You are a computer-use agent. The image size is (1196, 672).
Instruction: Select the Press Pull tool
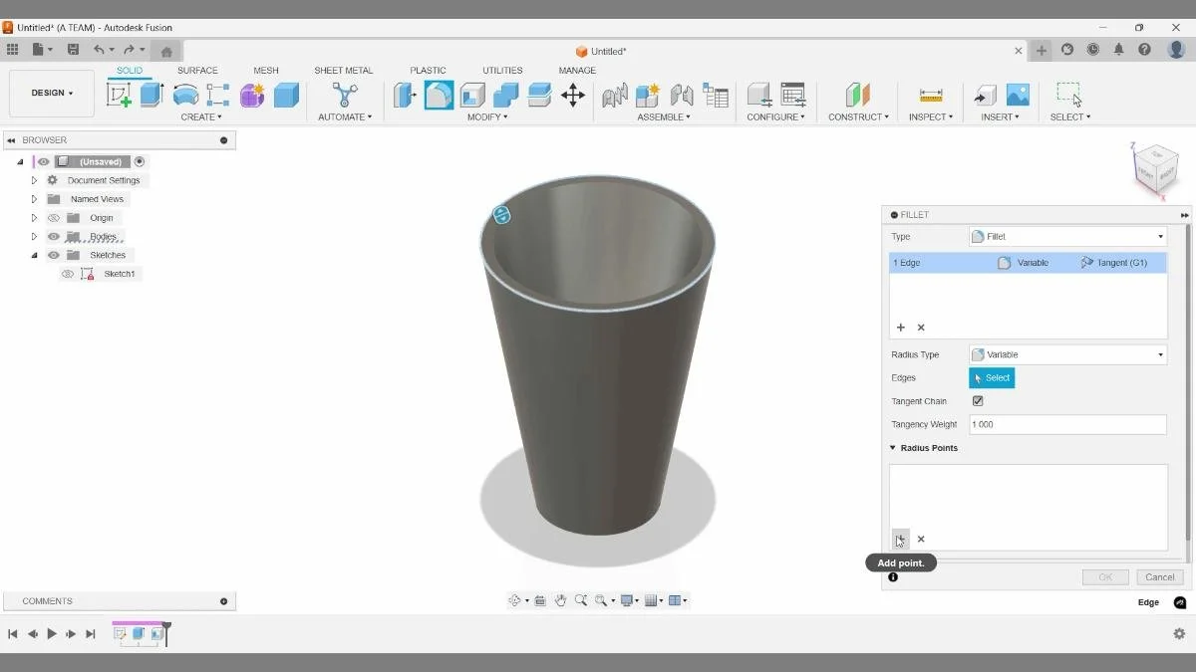[405, 95]
